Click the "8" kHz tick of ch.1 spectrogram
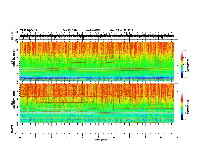The image size is (199, 154). point(18,50)
